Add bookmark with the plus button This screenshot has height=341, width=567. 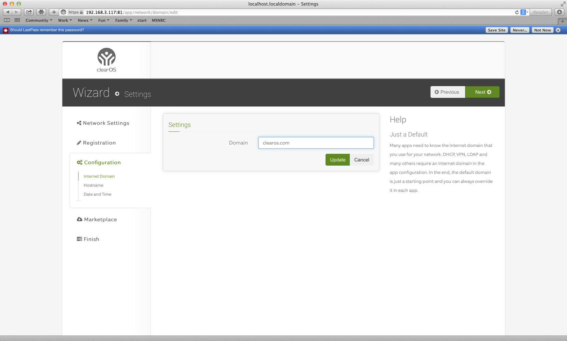click(54, 12)
